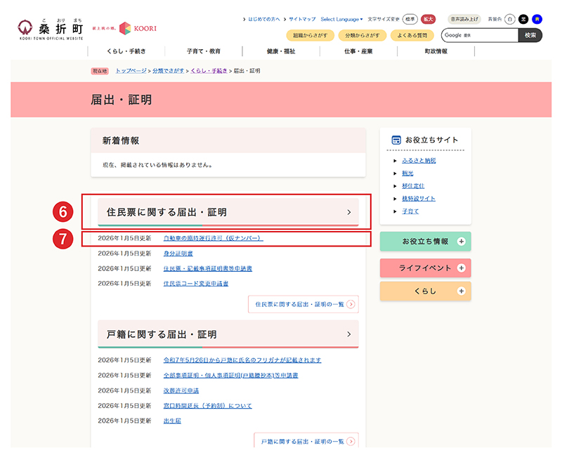
Task: Open the 子育て・教育 menu tab
Action: [x=203, y=51]
